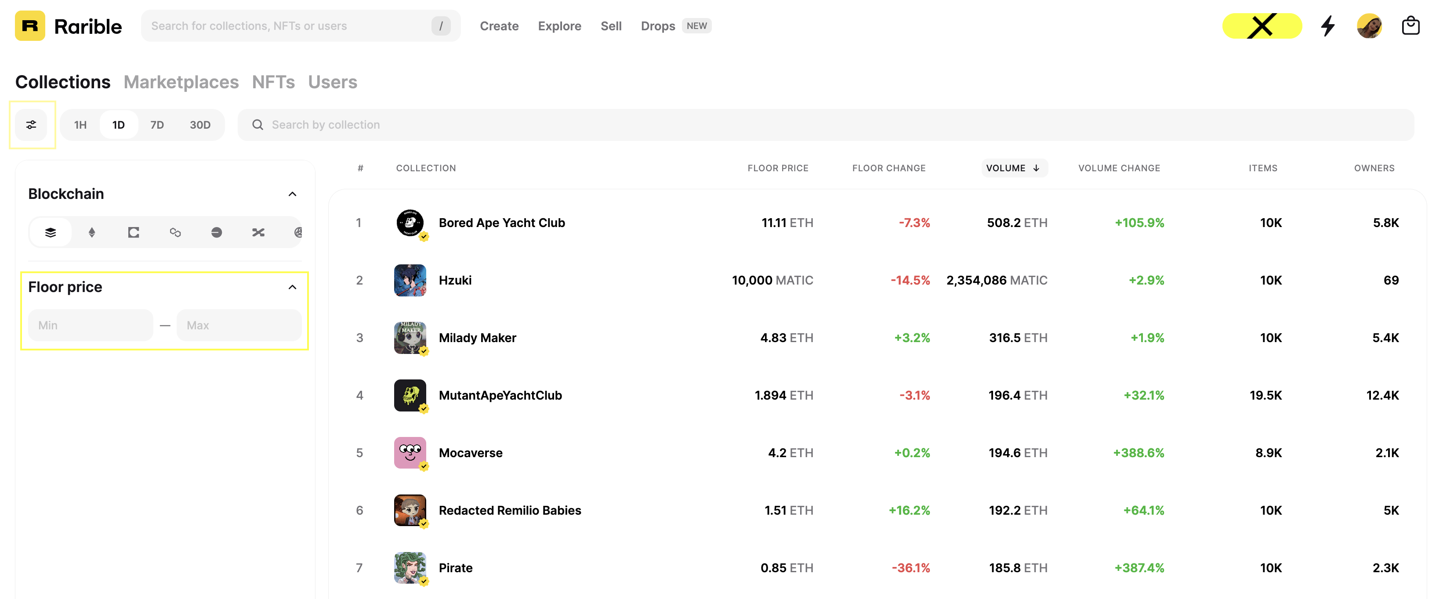Focus the Search by collection field
Viewport: 1443px width, 599px height.
point(825,125)
